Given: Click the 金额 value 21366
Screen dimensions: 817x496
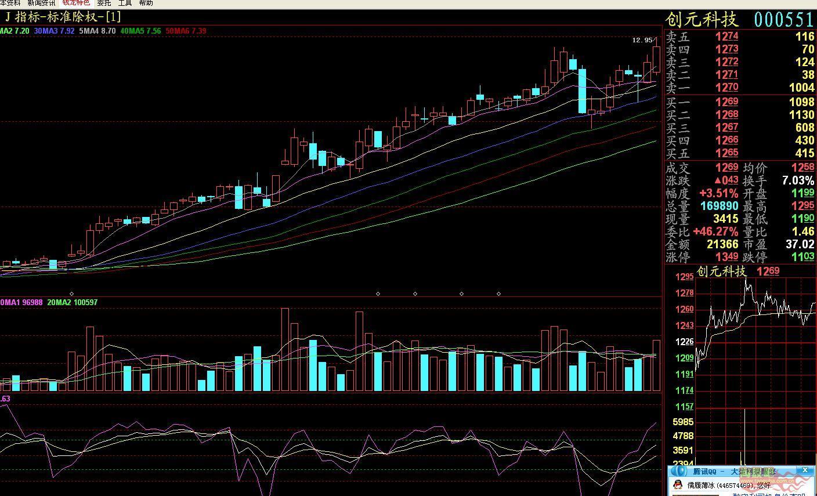Looking at the screenshot, I should pos(722,244).
